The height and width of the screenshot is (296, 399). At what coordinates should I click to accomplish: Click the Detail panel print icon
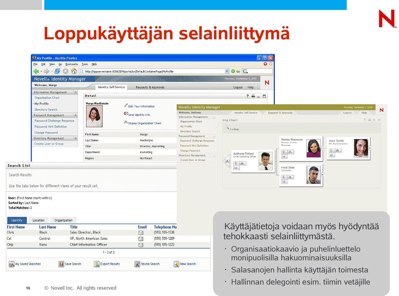(253, 96)
